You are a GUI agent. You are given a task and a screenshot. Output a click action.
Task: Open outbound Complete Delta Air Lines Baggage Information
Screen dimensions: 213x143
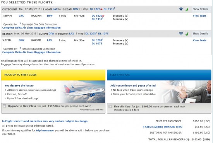tap(31, 28)
